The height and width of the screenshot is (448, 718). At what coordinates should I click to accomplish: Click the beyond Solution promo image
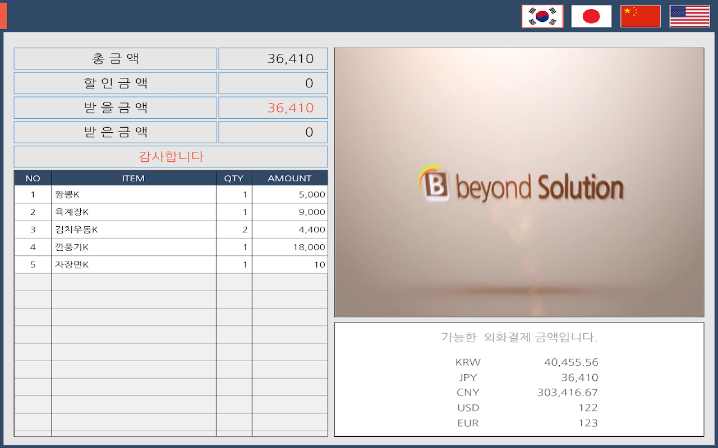[519, 182]
